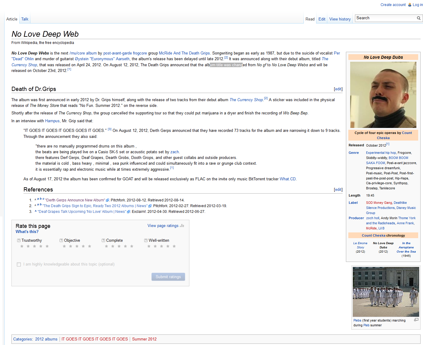
Task: Click the bar chart icon by View page ratings
Action: (x=182, y=225)
